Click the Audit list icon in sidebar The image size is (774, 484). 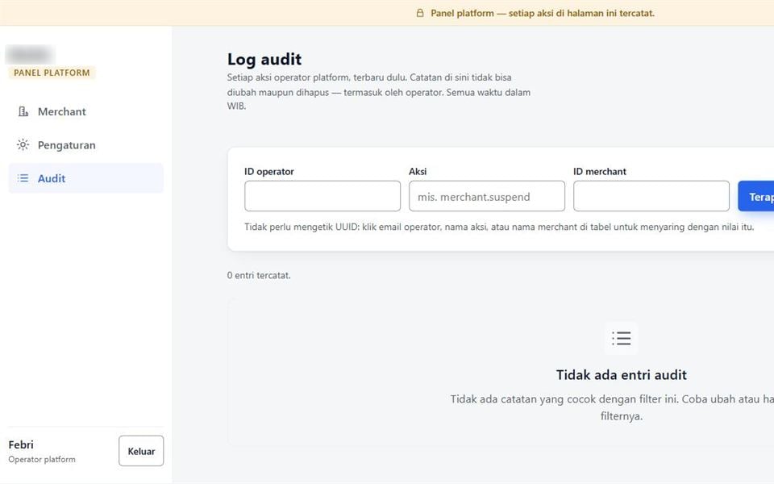(x=23, y=178)
